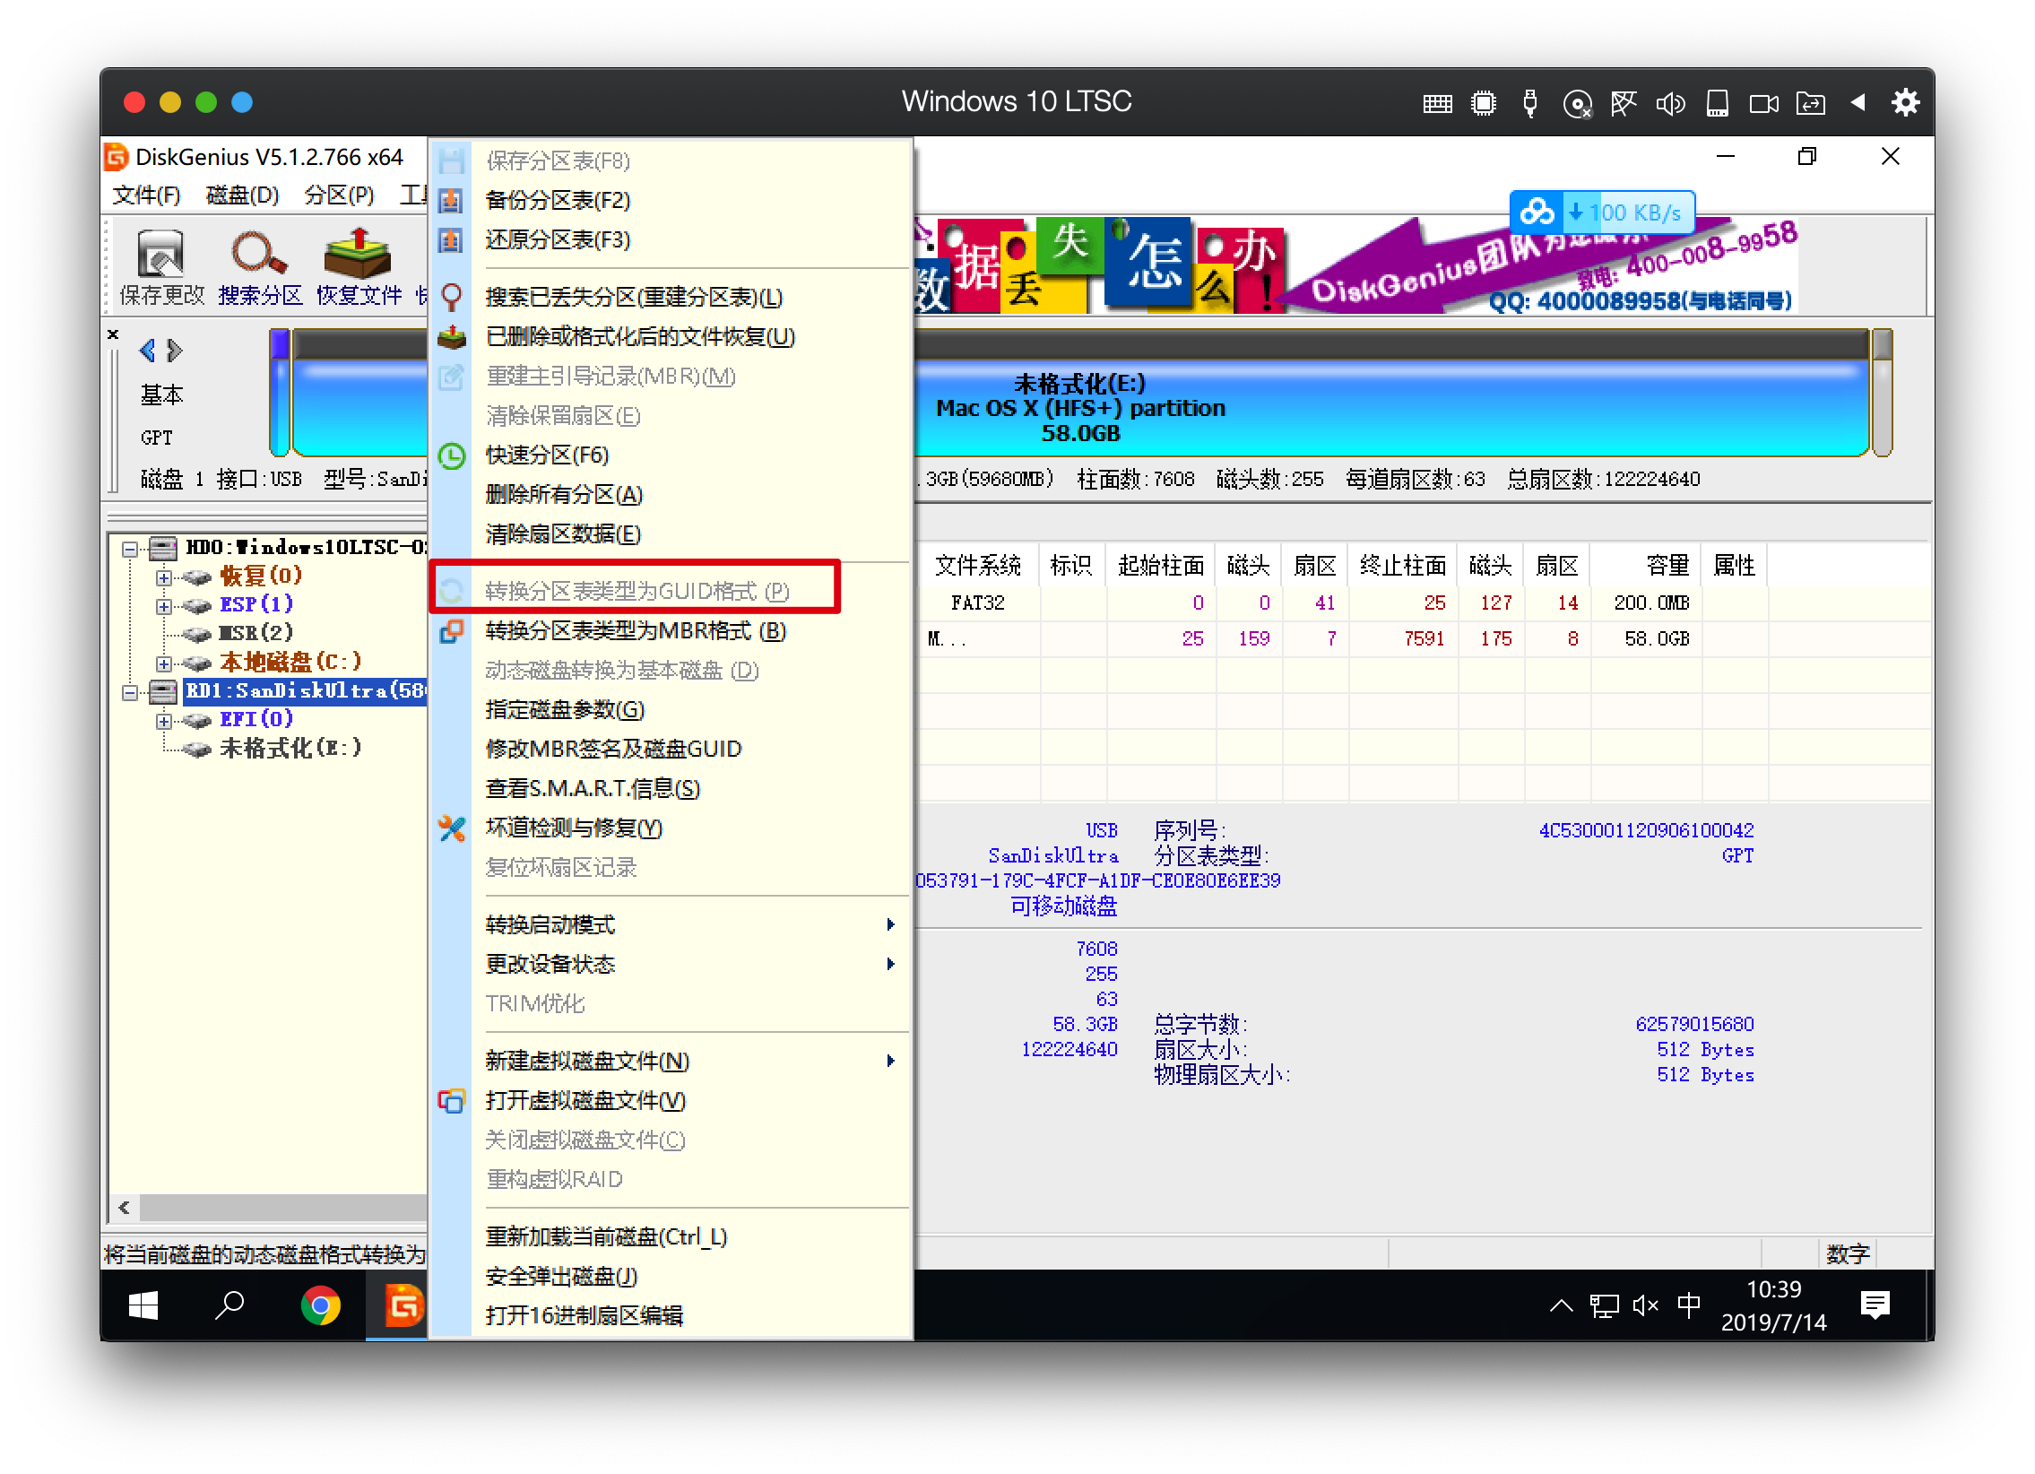This screenshot has height=1474, width=2035.
Task: Click the sound speaker icon in VM title bar
Action: coord(1670,104)
